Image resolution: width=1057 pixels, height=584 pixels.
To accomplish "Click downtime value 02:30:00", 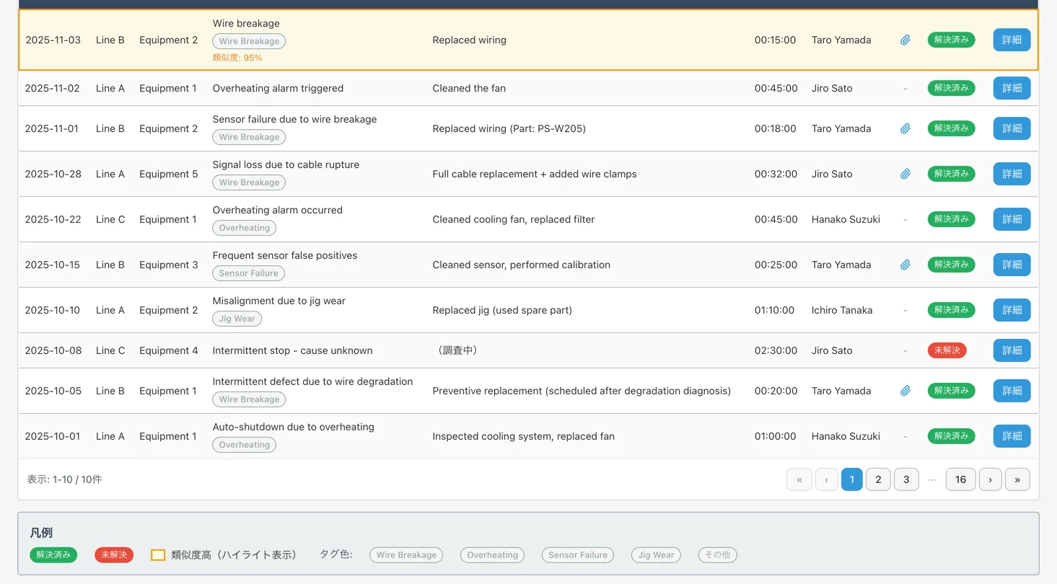I will [776, 350].
